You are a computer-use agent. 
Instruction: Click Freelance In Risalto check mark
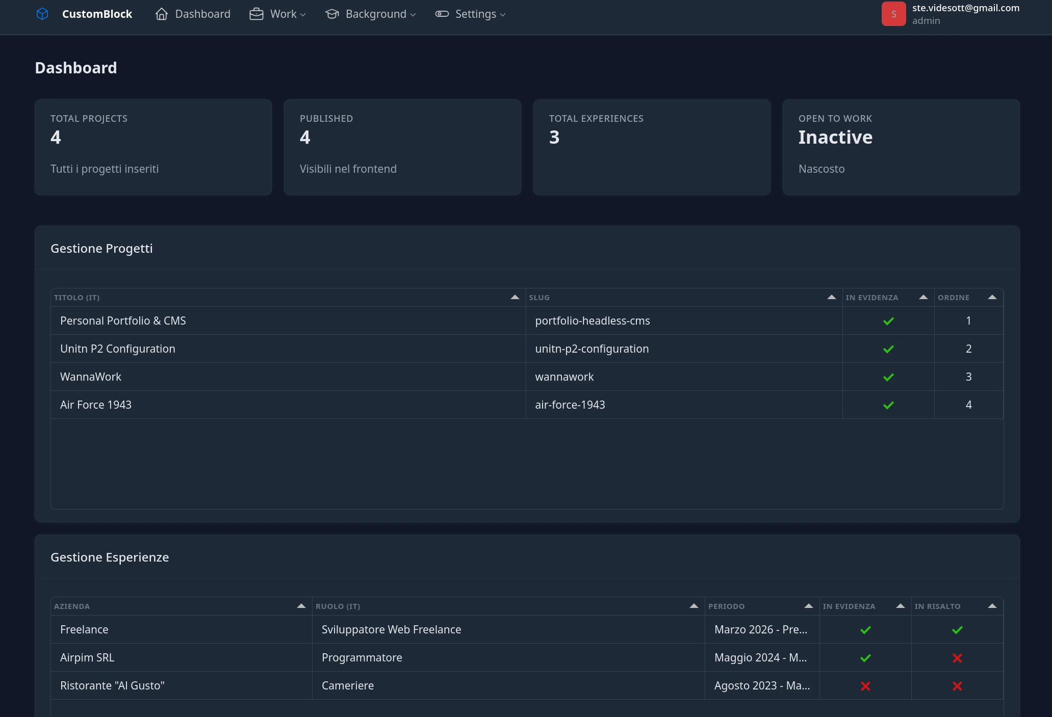[x=957, y=630]
